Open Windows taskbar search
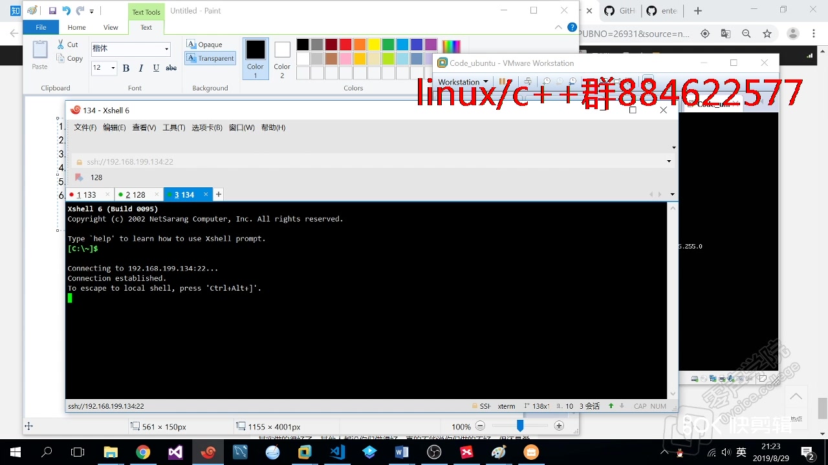Viewport: 828px width, 465px height. coord(47,452)
